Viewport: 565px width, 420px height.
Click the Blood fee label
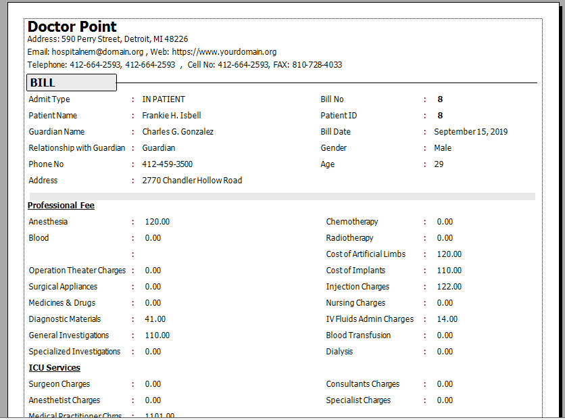click(x=39, y=238)
